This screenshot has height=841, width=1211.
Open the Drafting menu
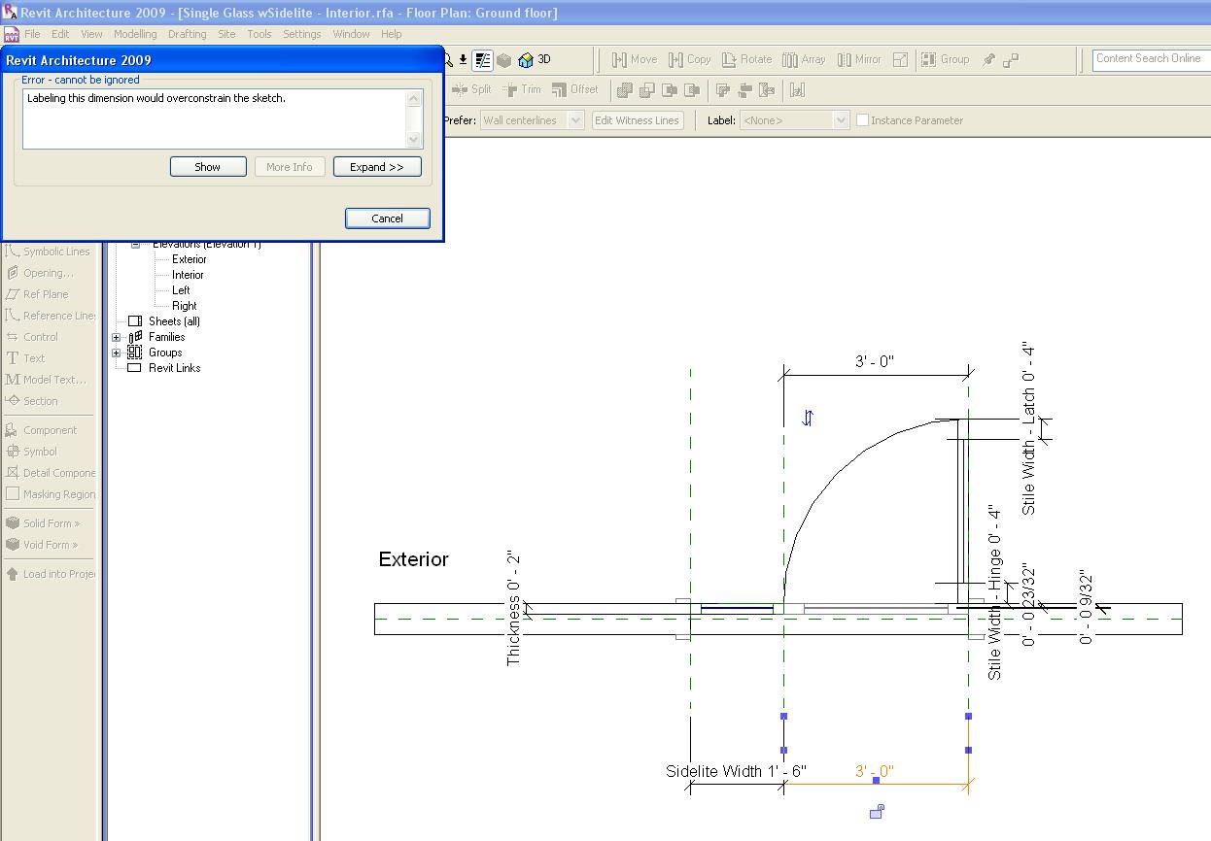[x=187, y=34]
